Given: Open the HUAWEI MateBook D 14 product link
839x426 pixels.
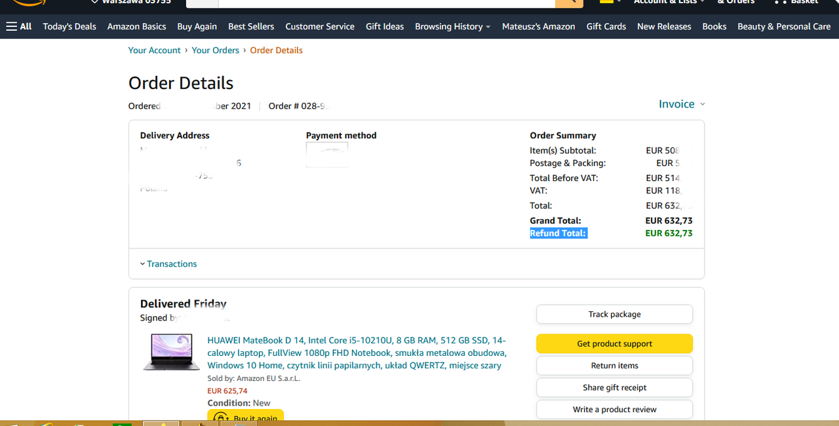Looking at the screenshot, I should (x=357, y=353).
